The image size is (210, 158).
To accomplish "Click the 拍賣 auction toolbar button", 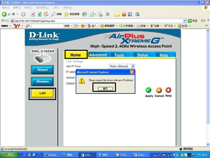I will pos(155,26).
